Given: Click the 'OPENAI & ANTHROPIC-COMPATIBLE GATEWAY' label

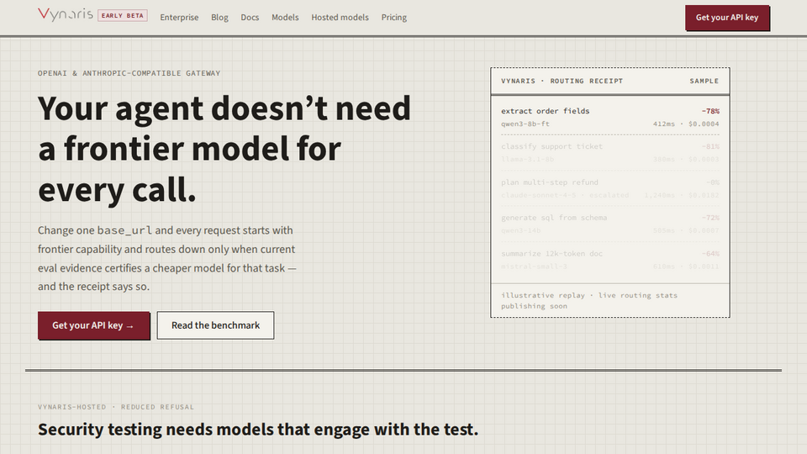Looking at the screenshot, I should (x=129, y=73).
